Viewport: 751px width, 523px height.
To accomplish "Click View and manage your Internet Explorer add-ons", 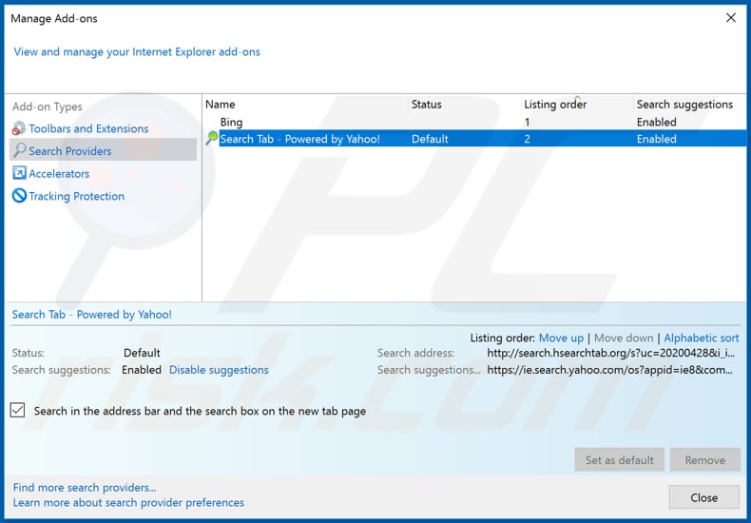I will [x=137, y=51].
